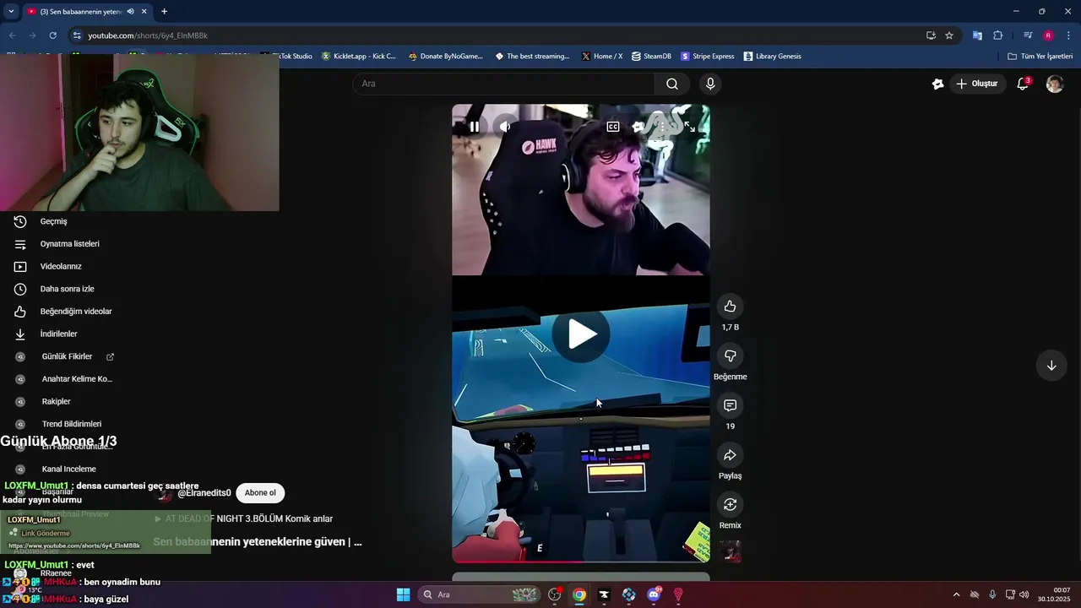Open the Kicklet.app bookmark
Viewport: 1081px width, 608px height.
coord(358,57)
